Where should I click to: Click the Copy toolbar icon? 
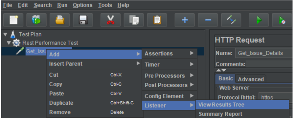click(x=134, y=20)
